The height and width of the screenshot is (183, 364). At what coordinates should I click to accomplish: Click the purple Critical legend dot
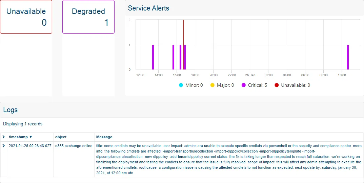(244, 85)
